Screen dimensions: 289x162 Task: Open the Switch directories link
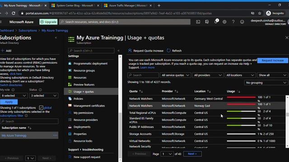(11, 85)
